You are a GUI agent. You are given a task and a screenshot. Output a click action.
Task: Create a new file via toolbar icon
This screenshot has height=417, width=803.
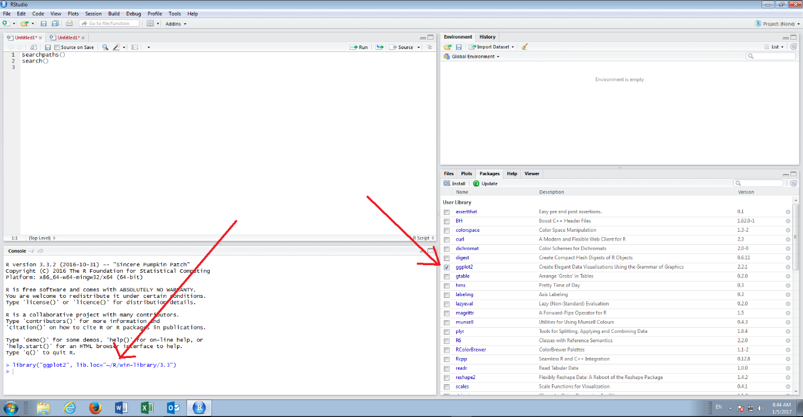(x=5, y=23)
